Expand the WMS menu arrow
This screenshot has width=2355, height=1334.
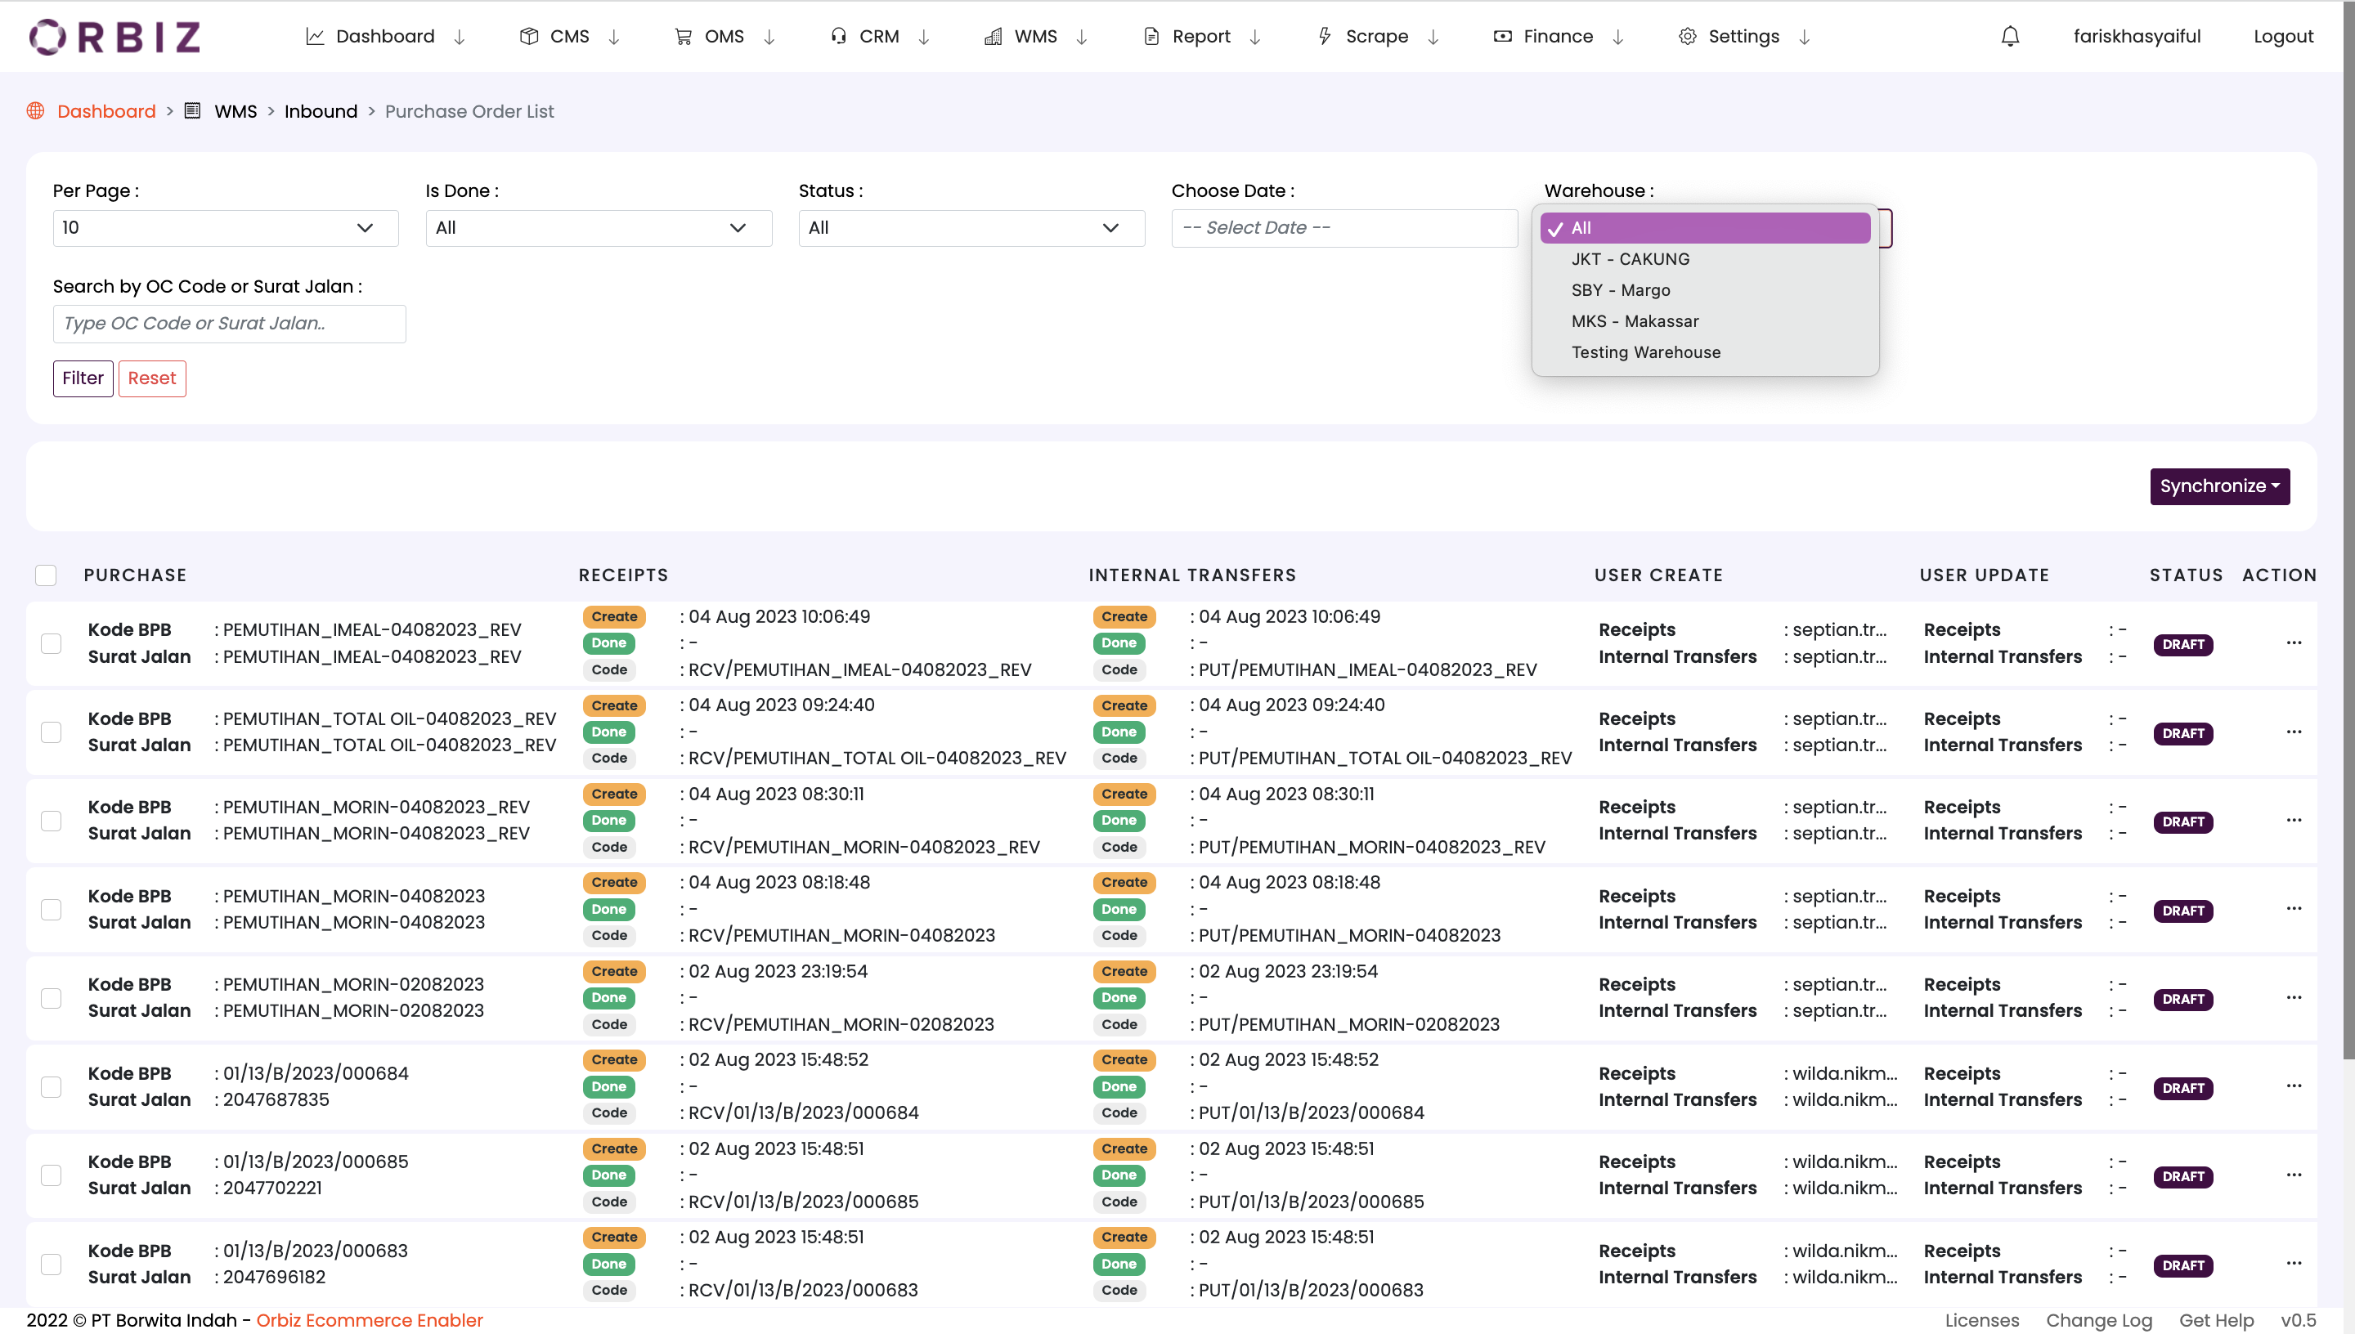click(1081, 37)
